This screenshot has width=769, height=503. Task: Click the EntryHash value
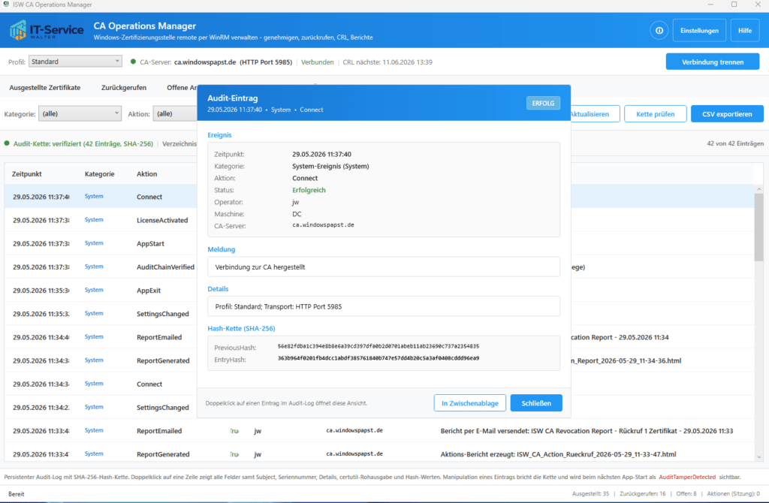coord(378,358)
